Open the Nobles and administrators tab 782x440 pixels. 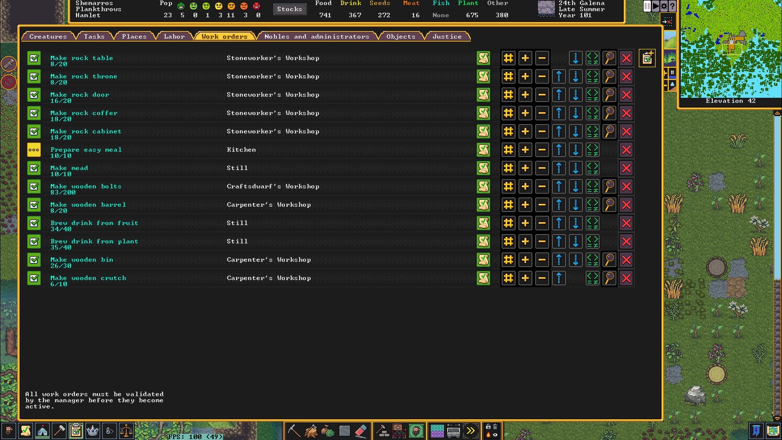(x=317, y=37)
